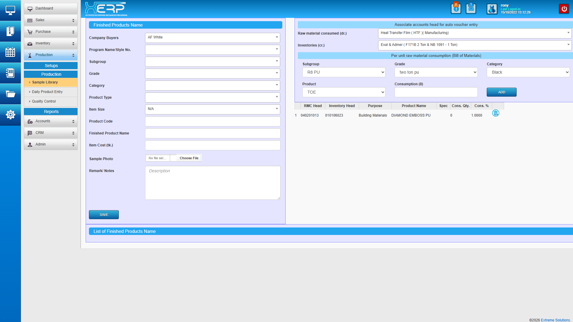Click the ADD button
The height and width of the screenshot is (322, 573).
tap(501, 92)
